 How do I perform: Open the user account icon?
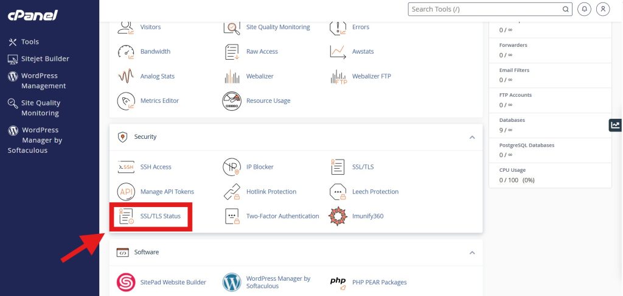tap(602, 9)
